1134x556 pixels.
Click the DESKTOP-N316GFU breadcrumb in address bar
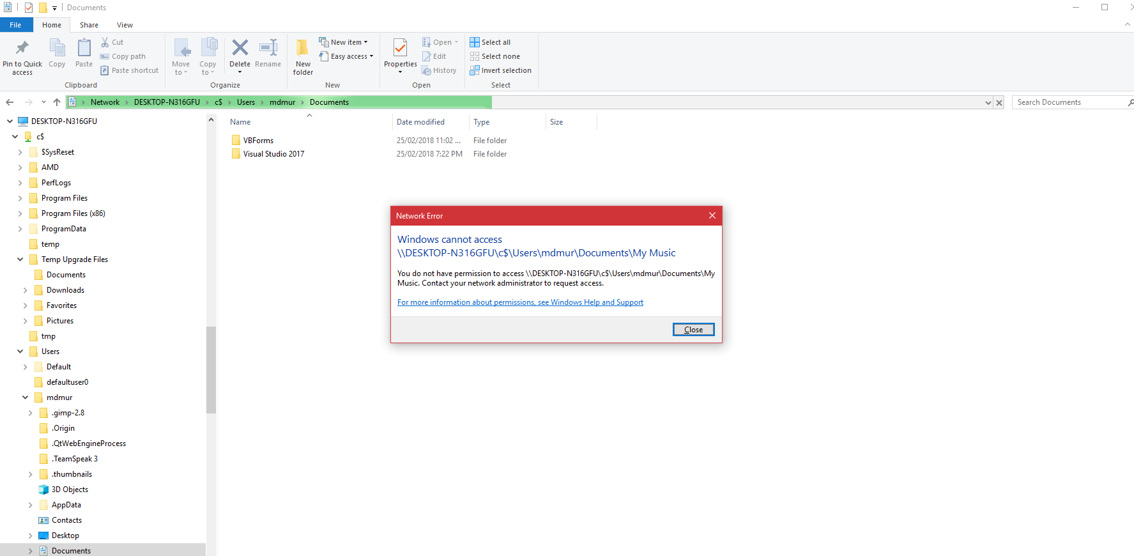coord(167,102)
